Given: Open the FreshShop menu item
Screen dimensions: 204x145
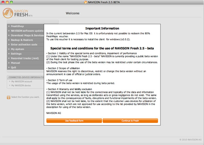Looking at the screenshot, I should 26,26.
